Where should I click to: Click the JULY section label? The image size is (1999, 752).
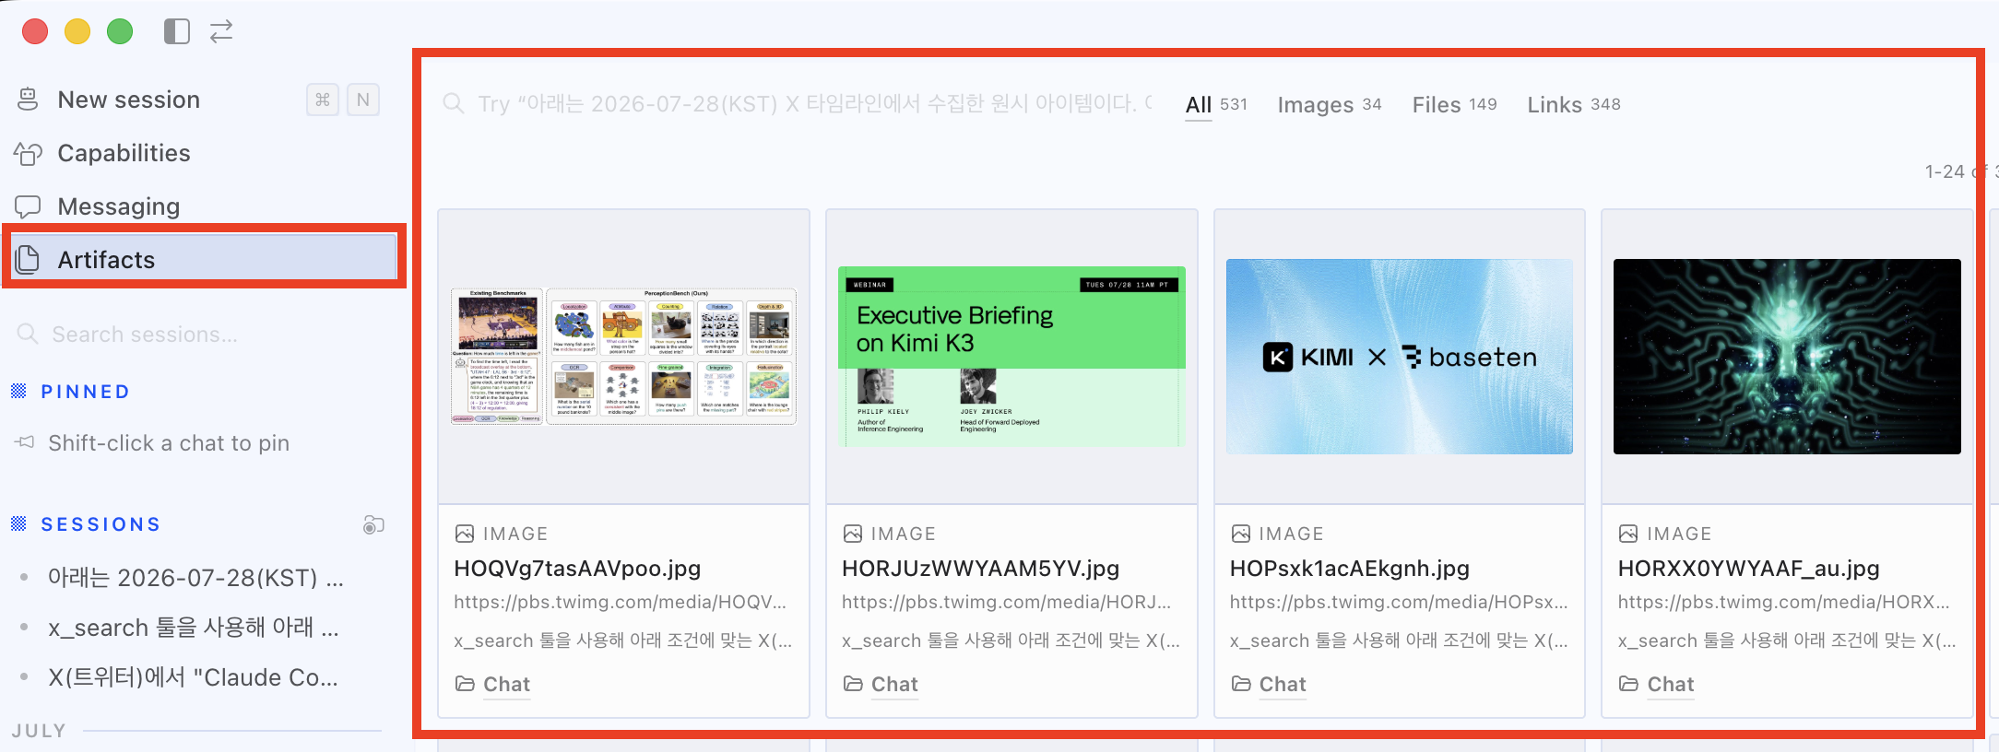39,731
